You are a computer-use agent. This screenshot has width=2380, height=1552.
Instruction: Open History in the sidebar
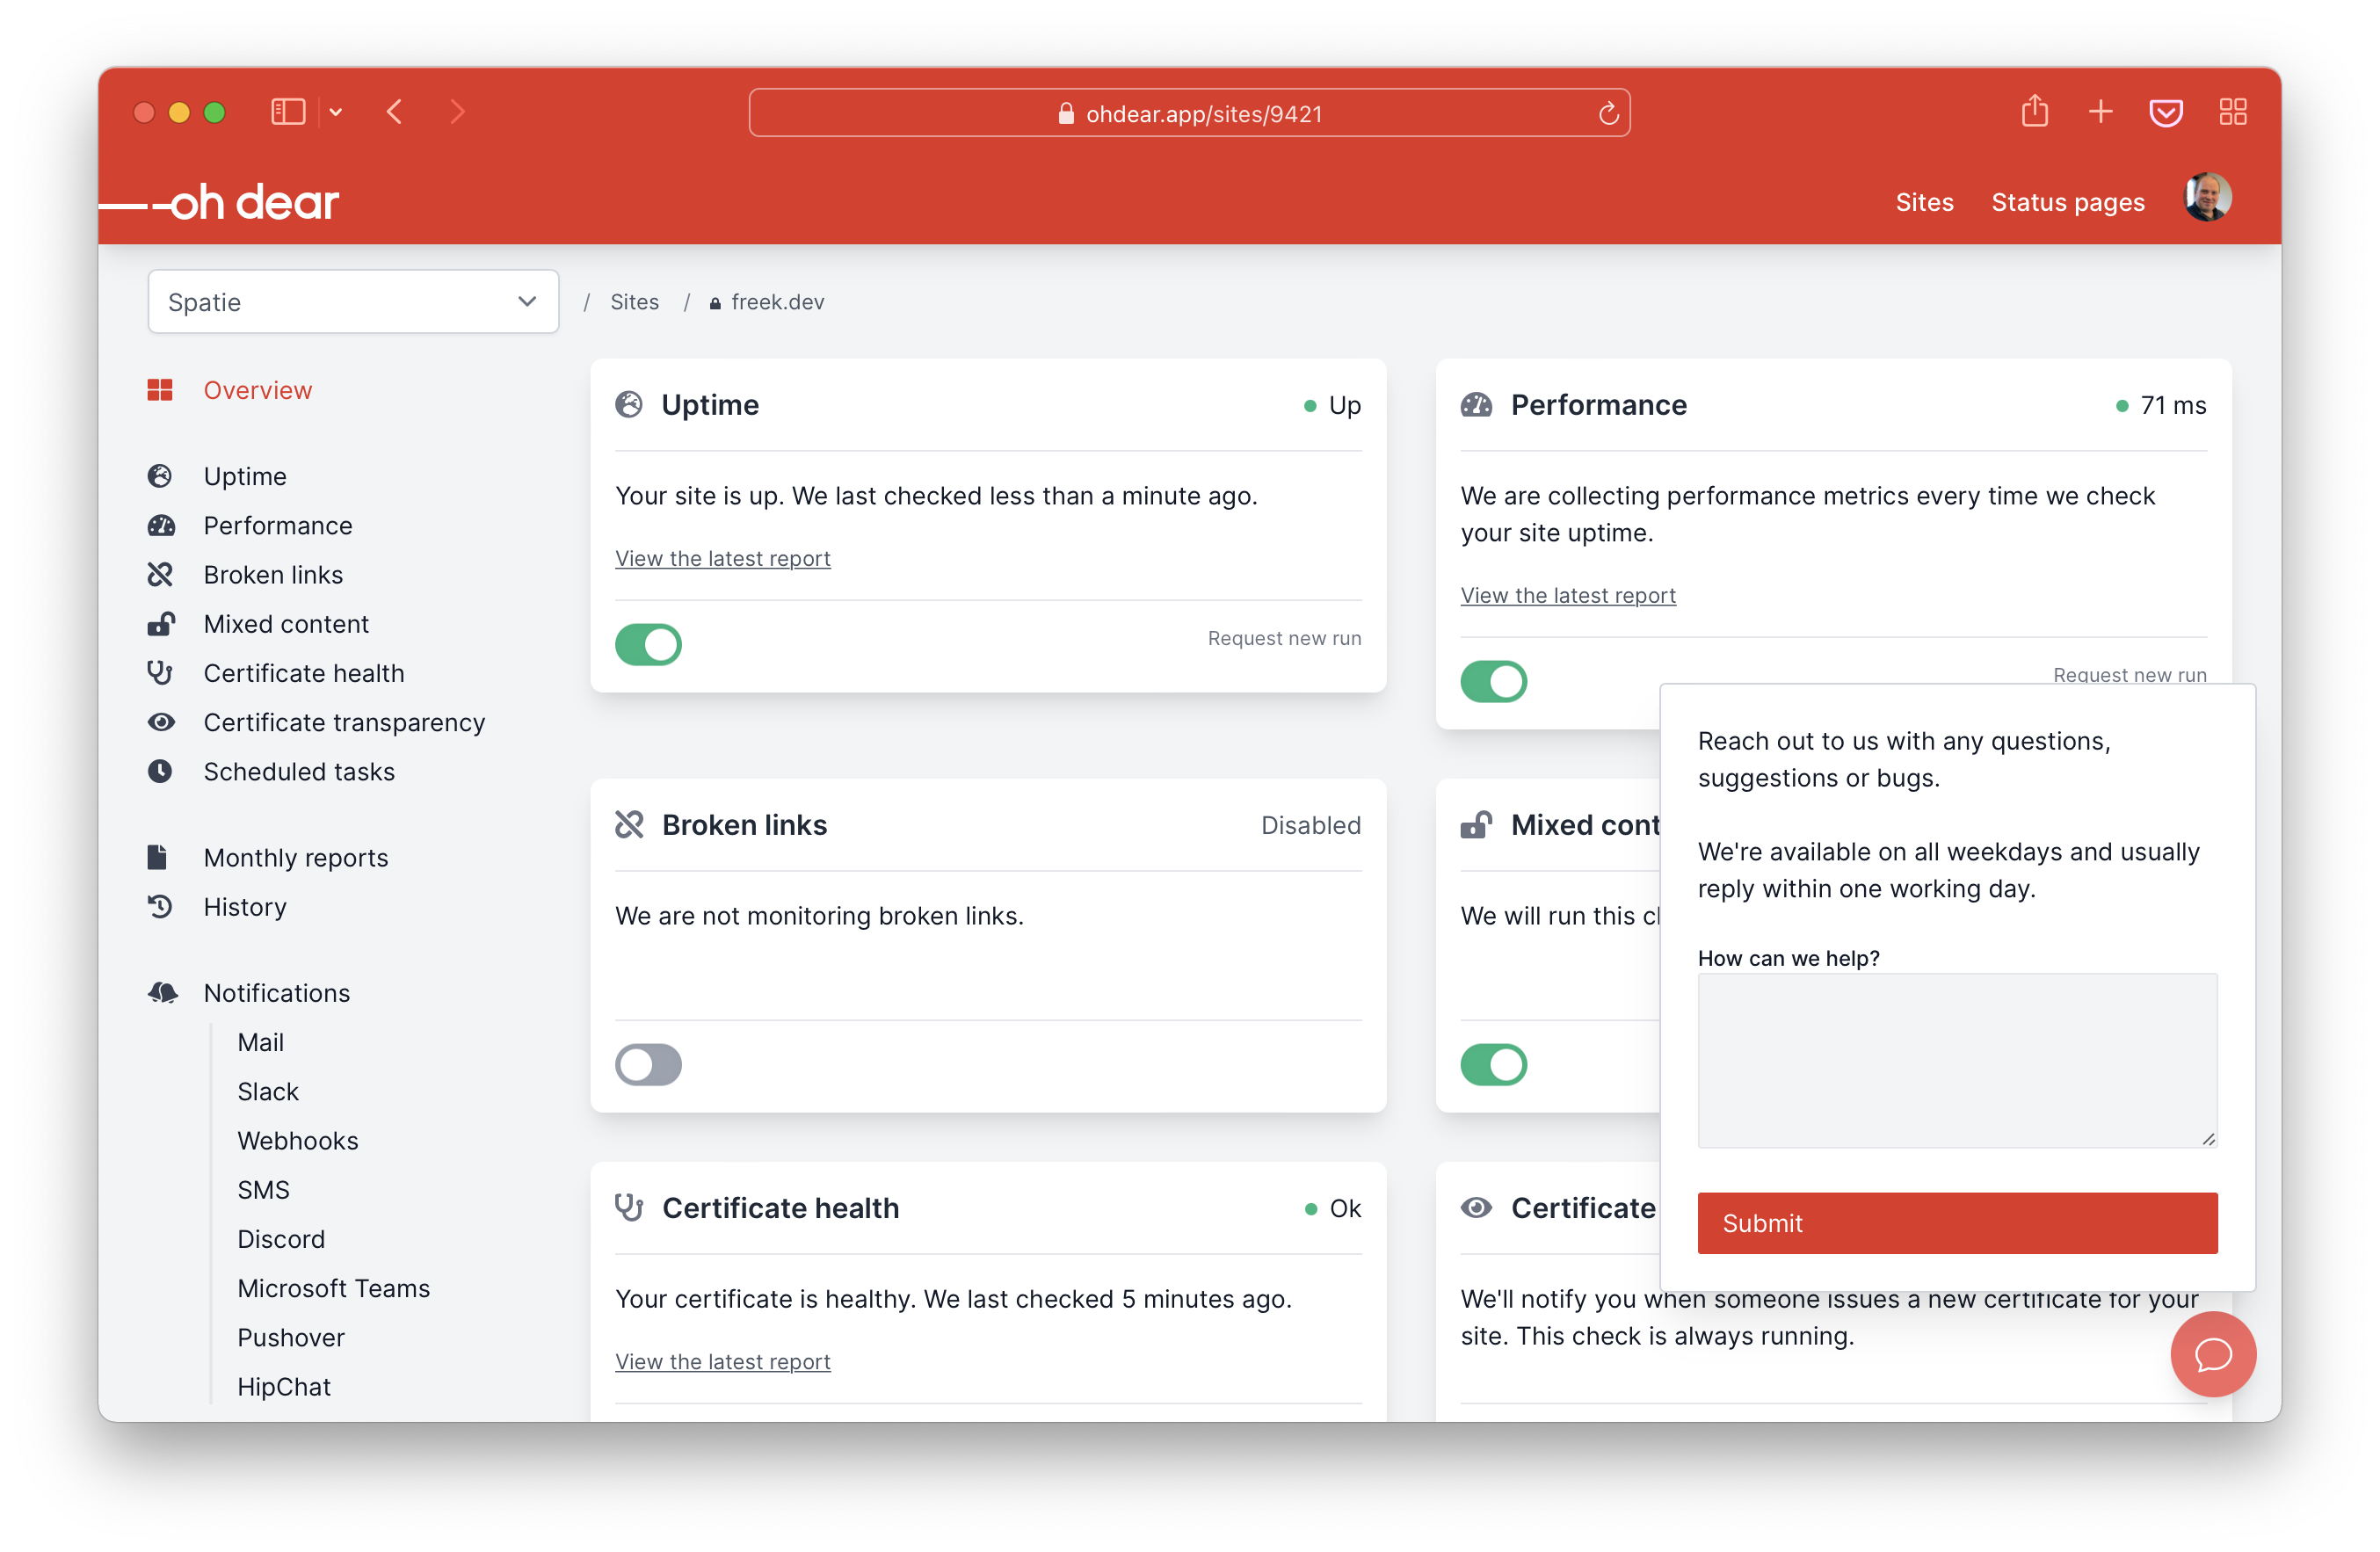click(245, 906)
